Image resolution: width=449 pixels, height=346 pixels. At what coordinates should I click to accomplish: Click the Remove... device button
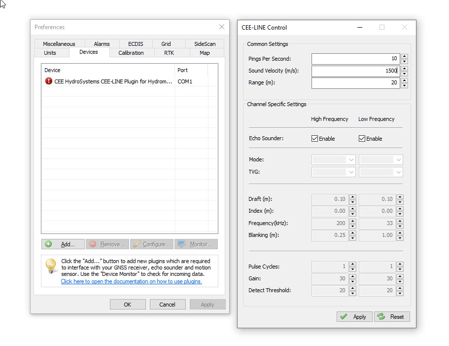click(107, 244)
